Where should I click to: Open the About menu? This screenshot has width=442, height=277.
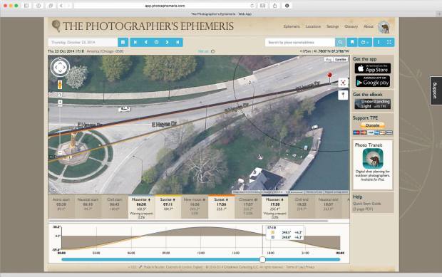point(369,26)
